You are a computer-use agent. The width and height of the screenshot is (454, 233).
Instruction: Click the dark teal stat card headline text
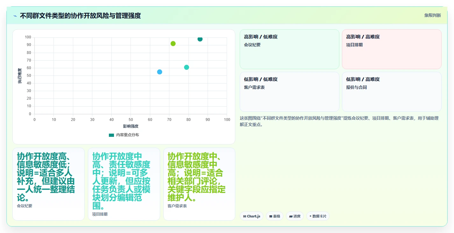point(46,177)
